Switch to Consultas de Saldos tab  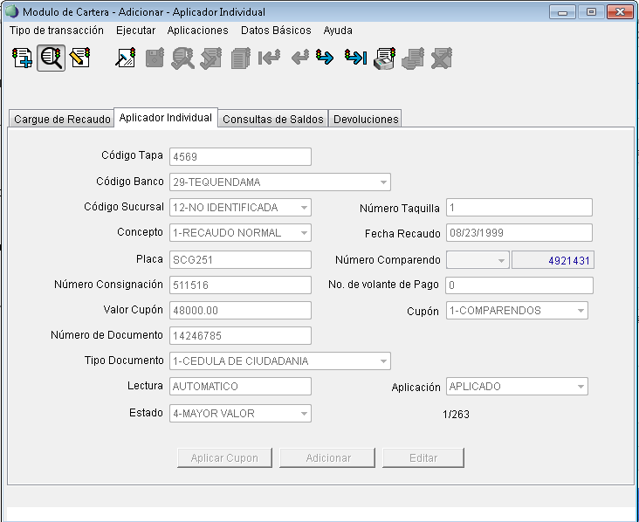coord(273,120)
